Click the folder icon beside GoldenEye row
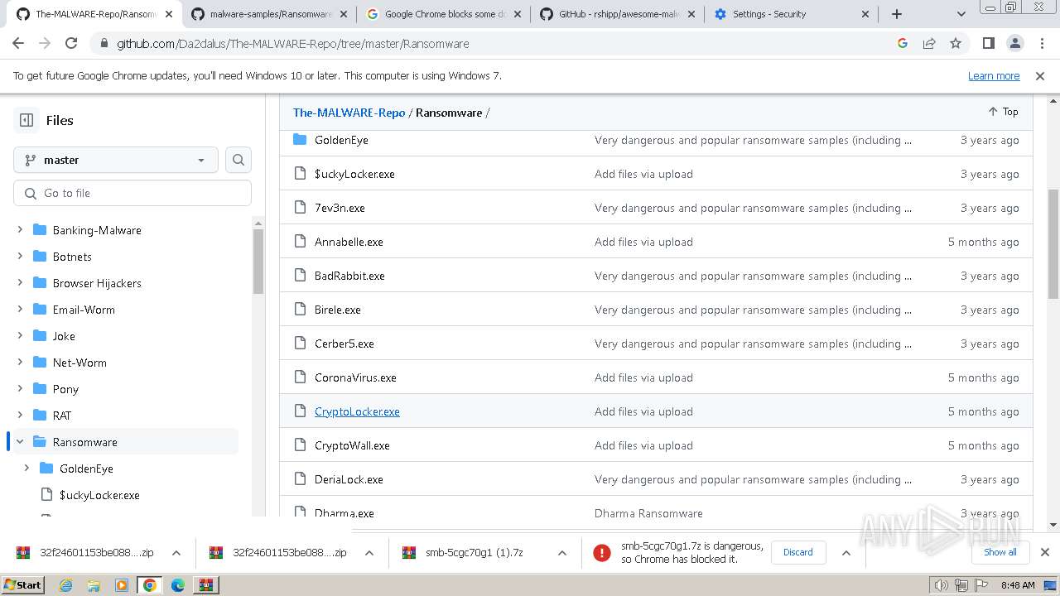Viewport: 1060px width, 596px height. [x=300, y=140]
